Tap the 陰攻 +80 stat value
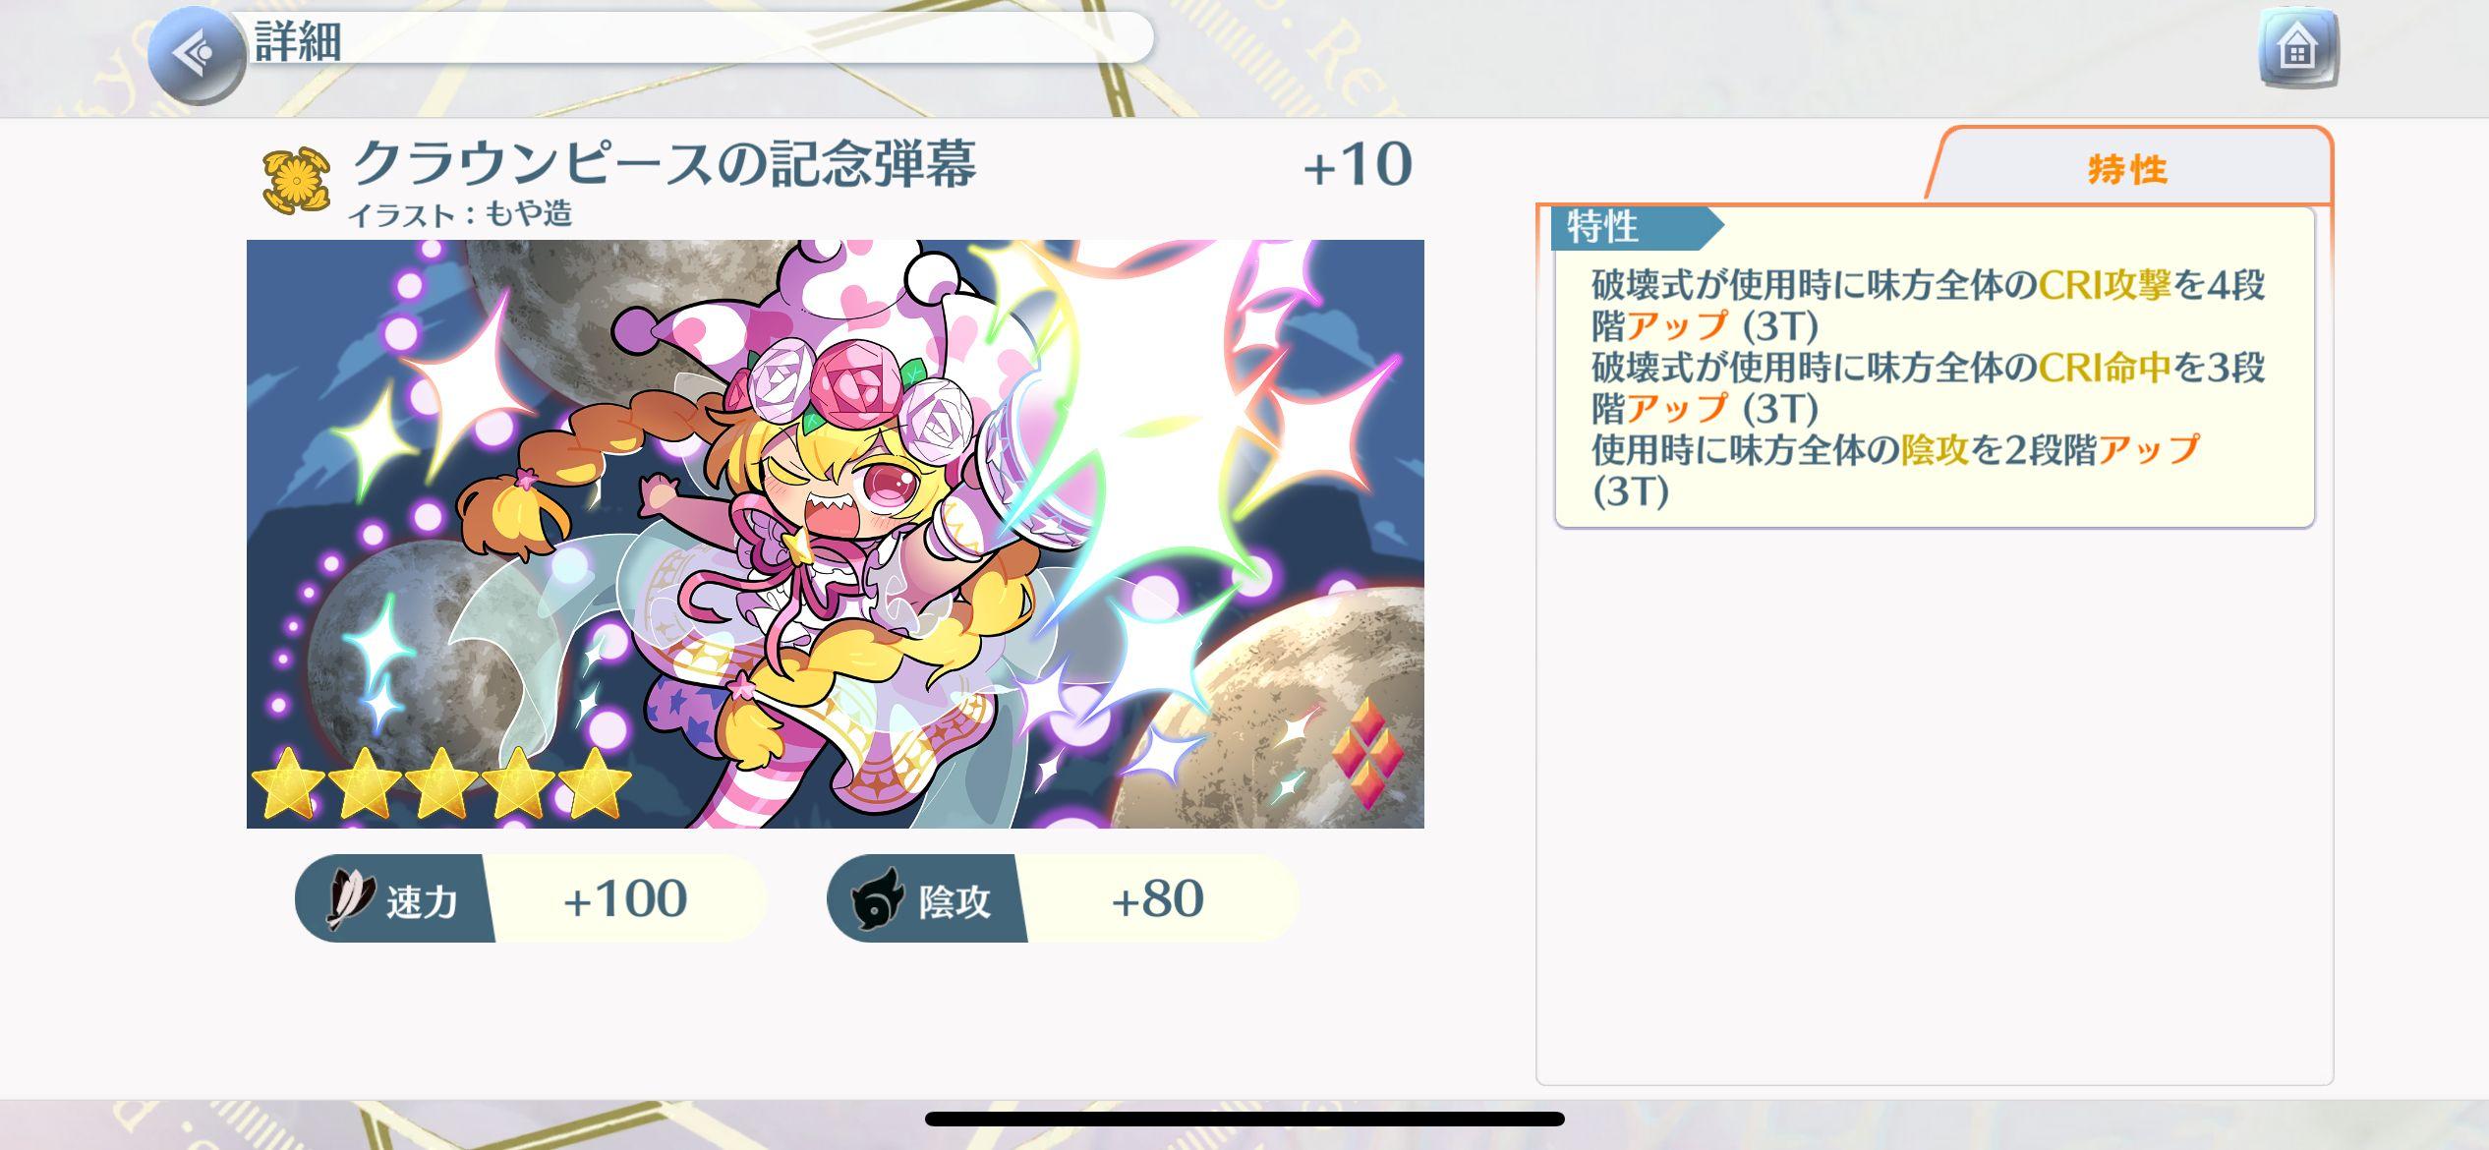The width and height of the screenshot is (2489, 1150). coord(1157,898)
